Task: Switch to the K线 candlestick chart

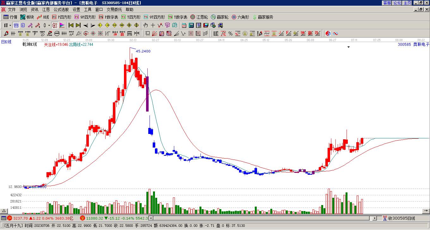Action: point(43,17)
